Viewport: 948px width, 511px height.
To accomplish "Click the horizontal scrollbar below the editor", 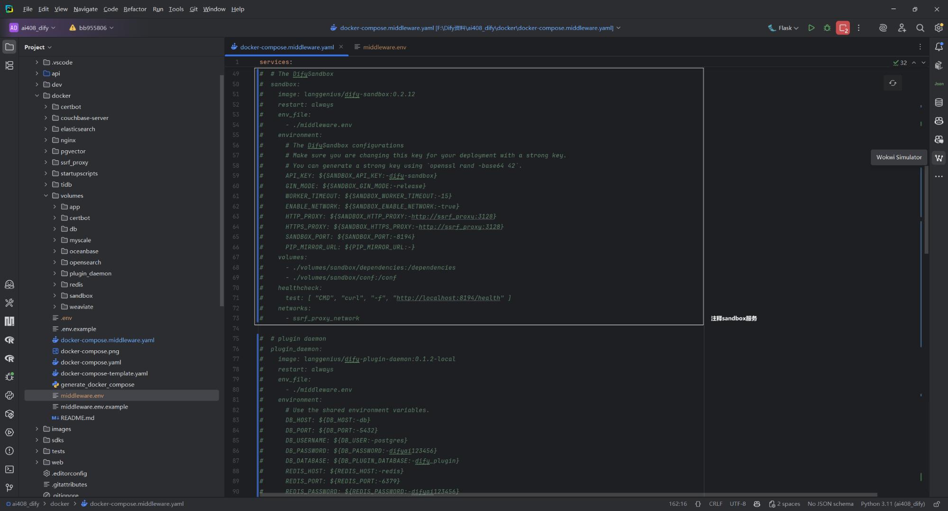I will (569, 494).
